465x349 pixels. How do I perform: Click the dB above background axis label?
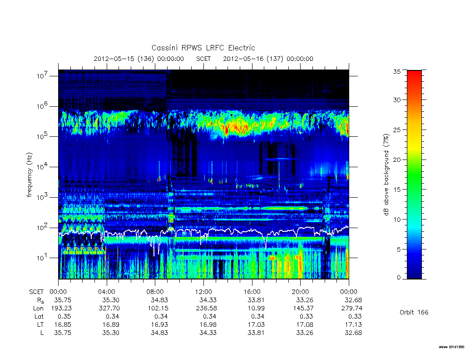click(386, 174)
